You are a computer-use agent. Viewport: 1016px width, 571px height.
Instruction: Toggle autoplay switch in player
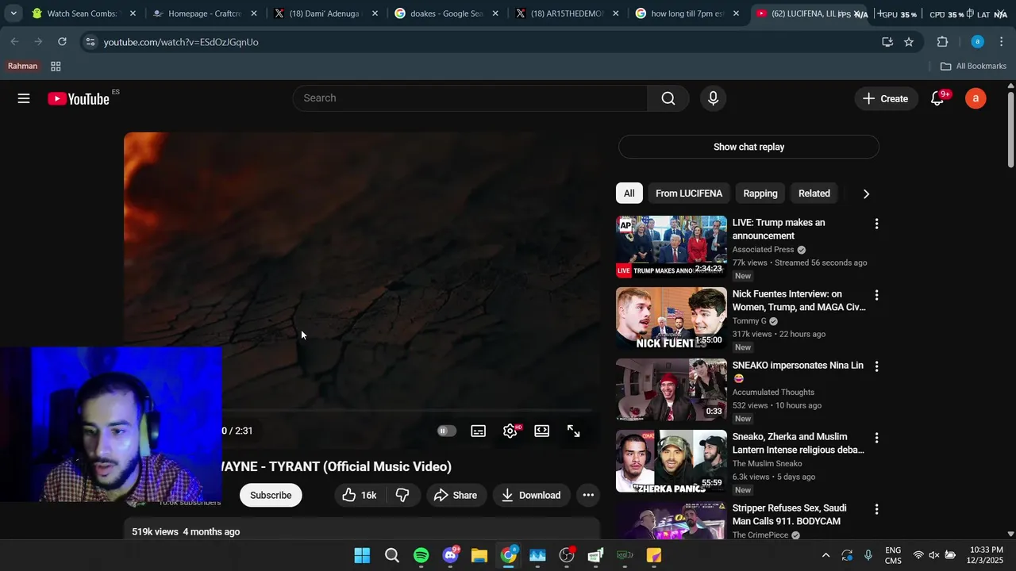[447, 431]
